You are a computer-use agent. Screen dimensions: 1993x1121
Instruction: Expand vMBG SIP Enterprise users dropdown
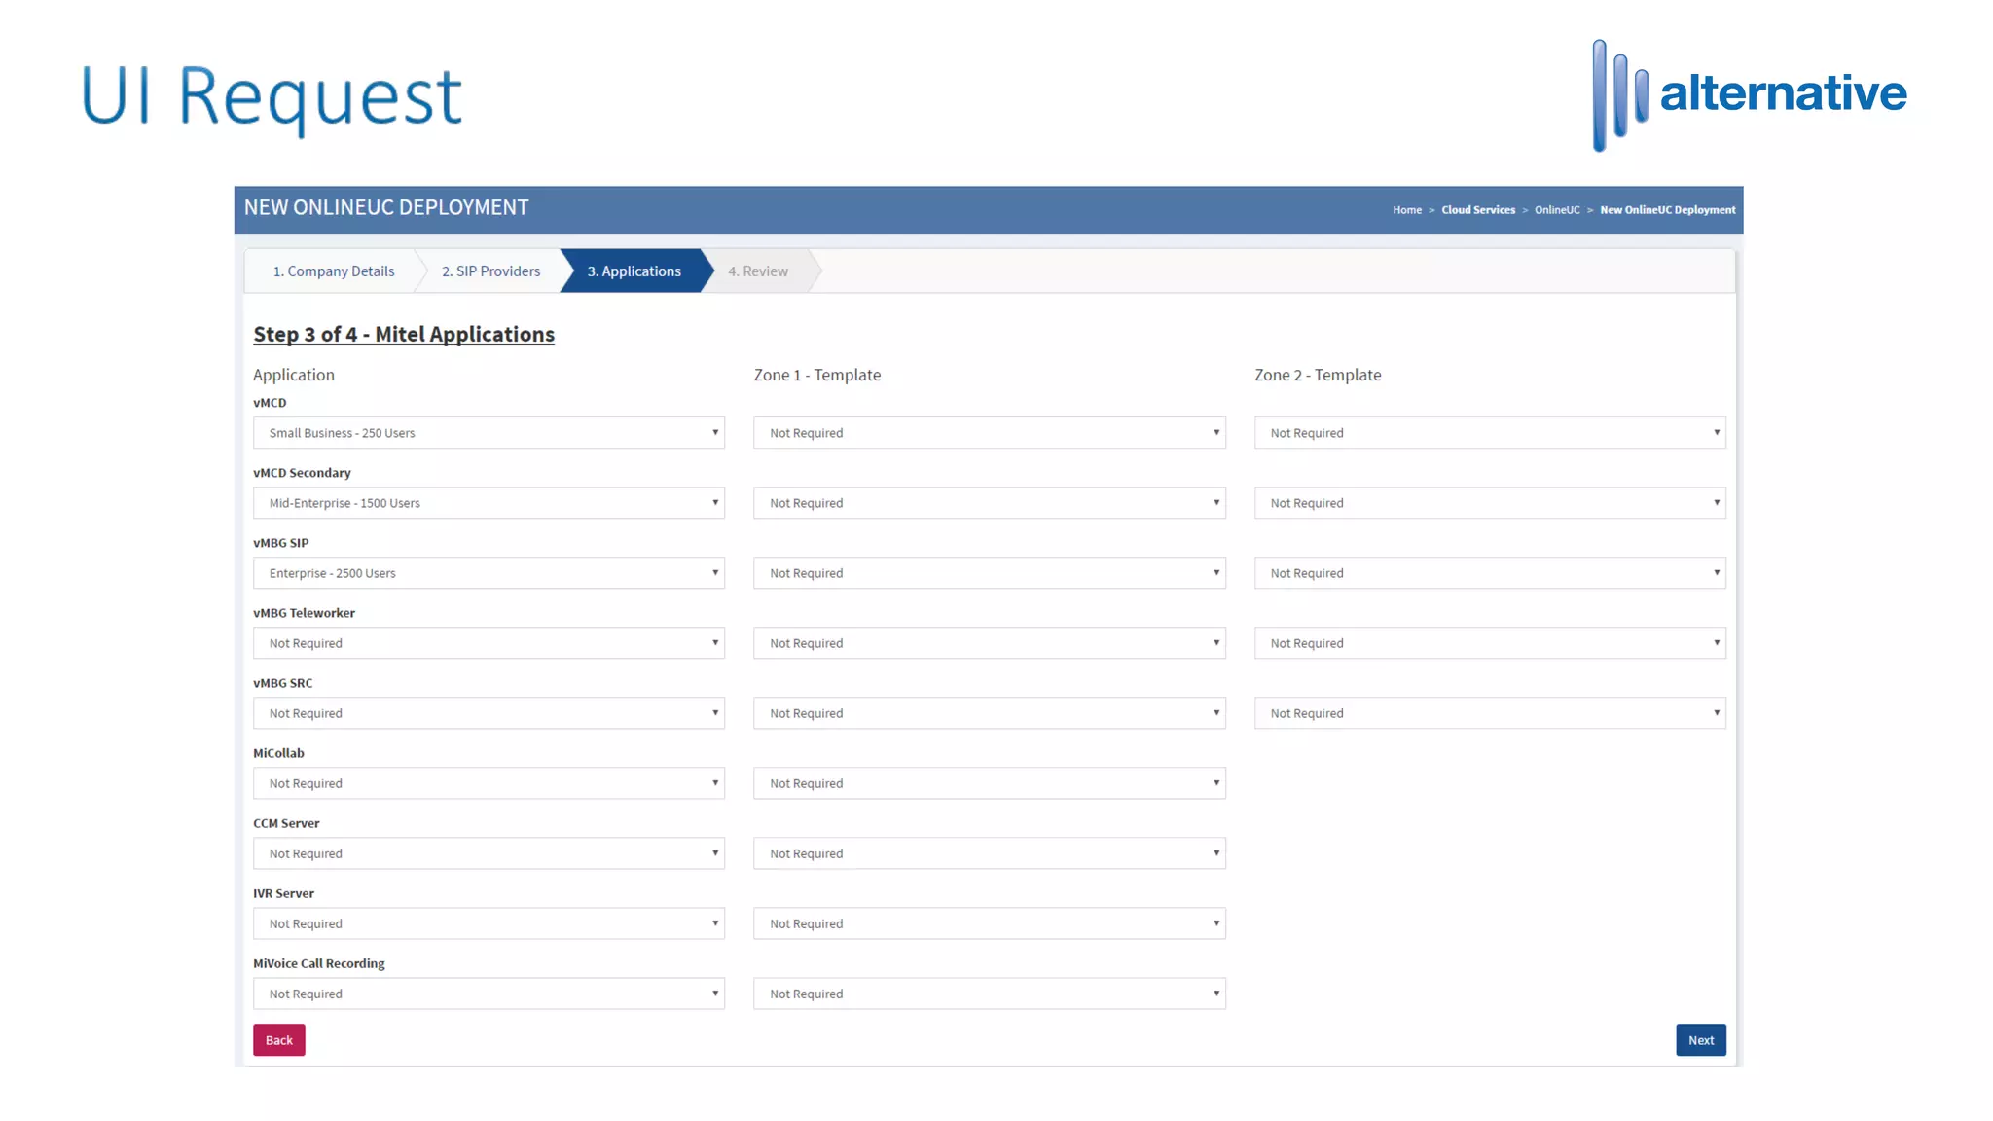pyautogui.click(x=489, y=573)
